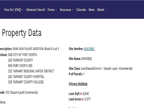Select Land Sqft value 6,000
The width and height of the screenshot is (144, 108).
pyautogui.click(x=86, y=94)
